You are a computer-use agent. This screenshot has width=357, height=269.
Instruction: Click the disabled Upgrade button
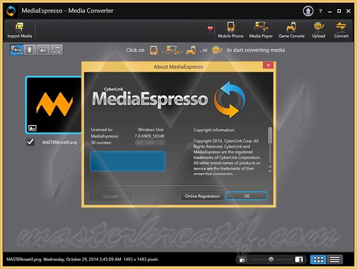[111, 196]
